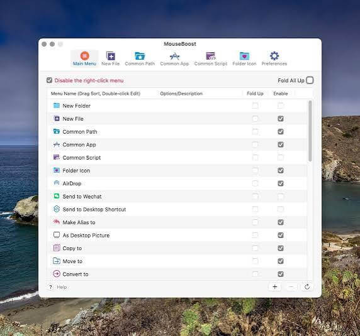Select the "AirDrop" row text
The width and height of the screenshot is (360, 336).
click(72, 183)
